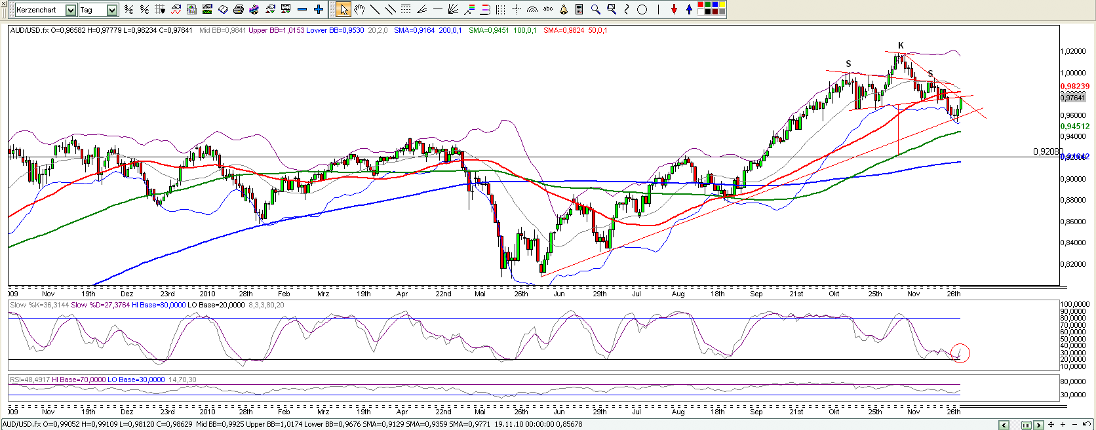Click the 0,94512 green price label

(x=1075, y=127)
